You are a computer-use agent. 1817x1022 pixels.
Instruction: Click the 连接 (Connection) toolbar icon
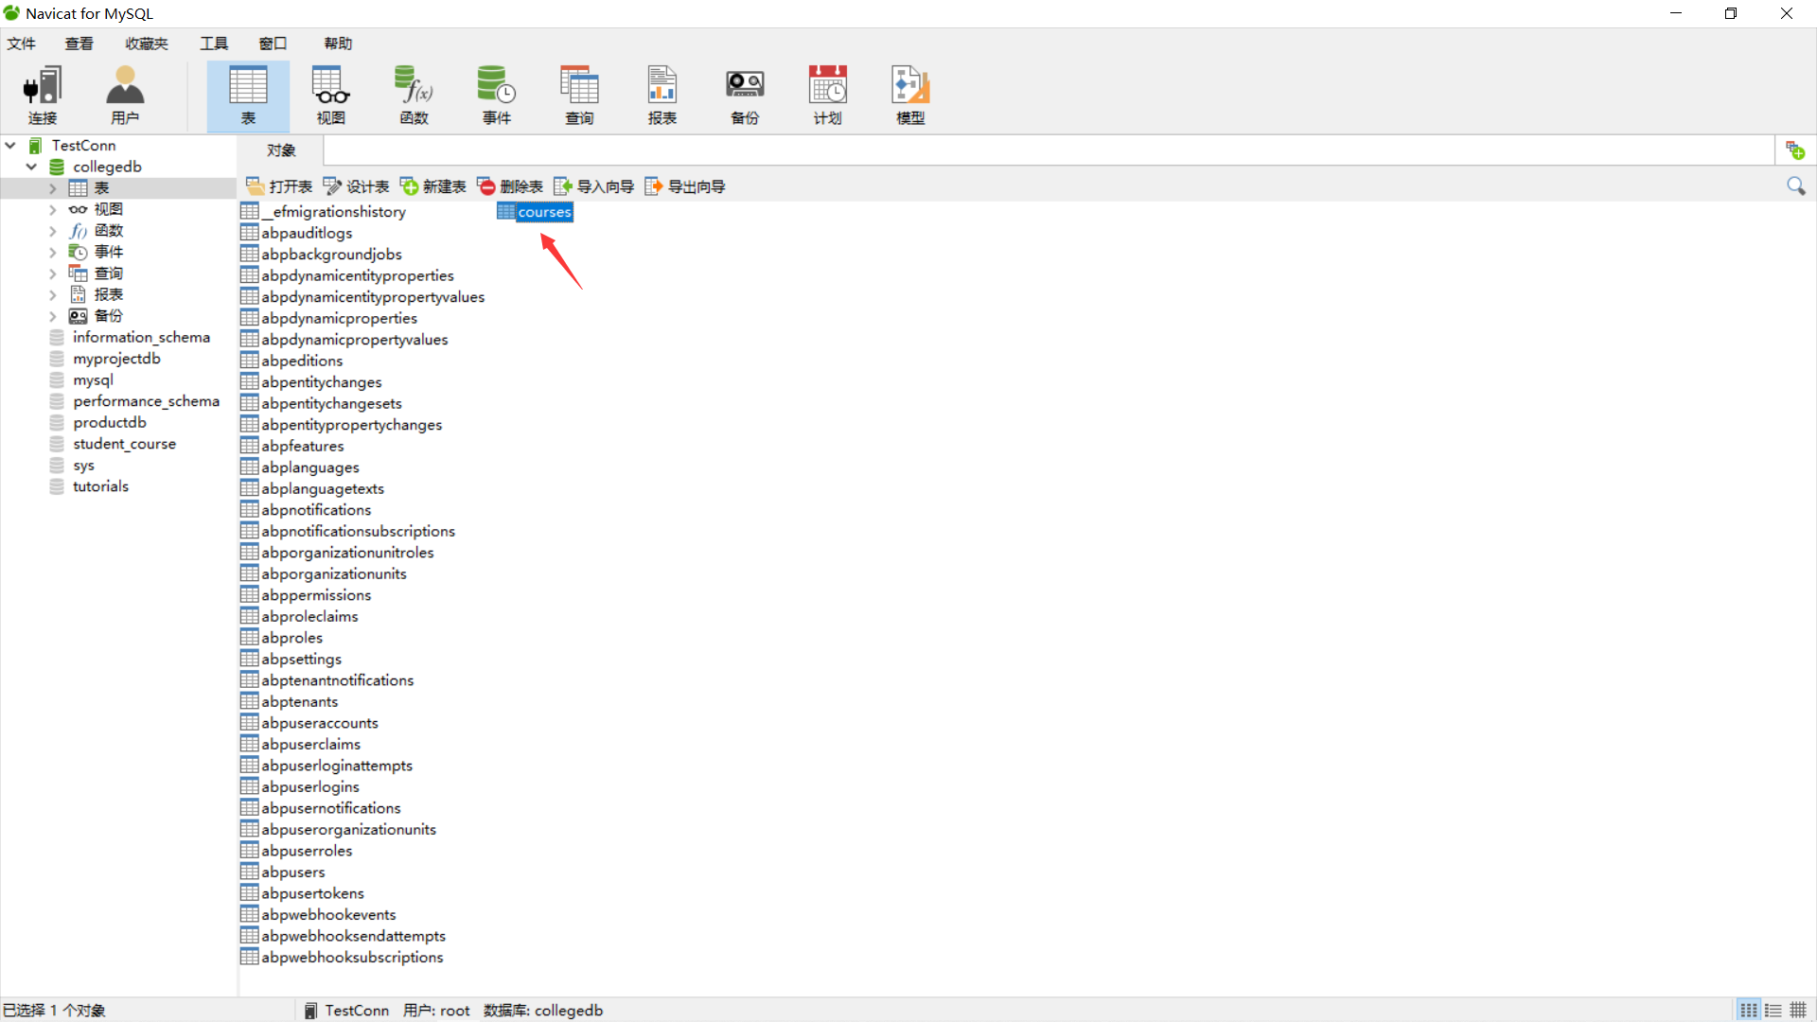[x=42, y=95]
